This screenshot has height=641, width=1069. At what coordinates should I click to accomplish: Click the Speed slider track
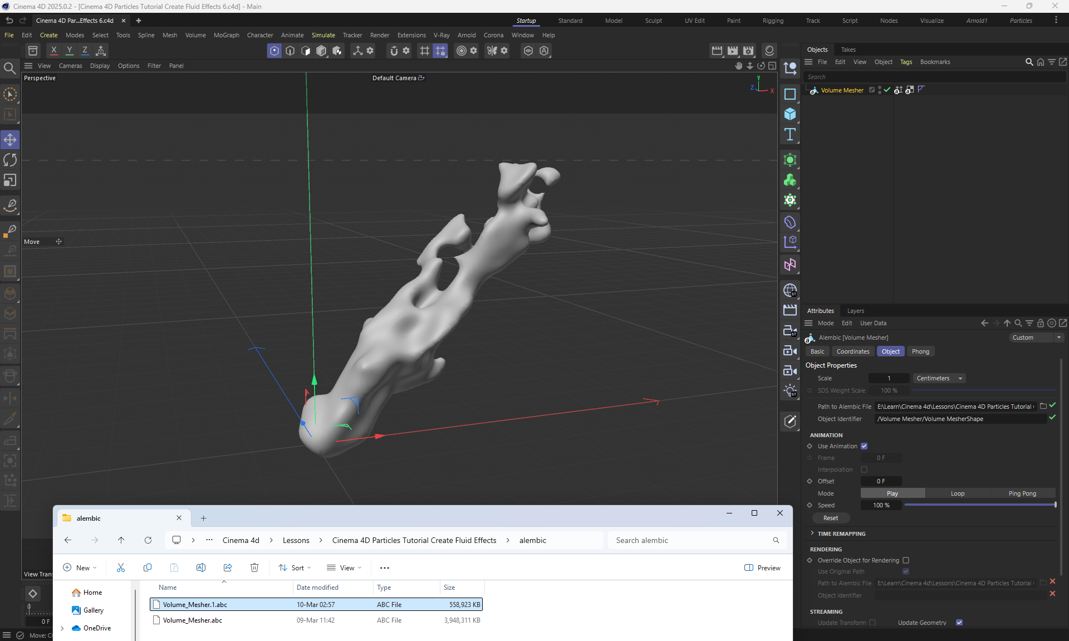tap(980, 505)
